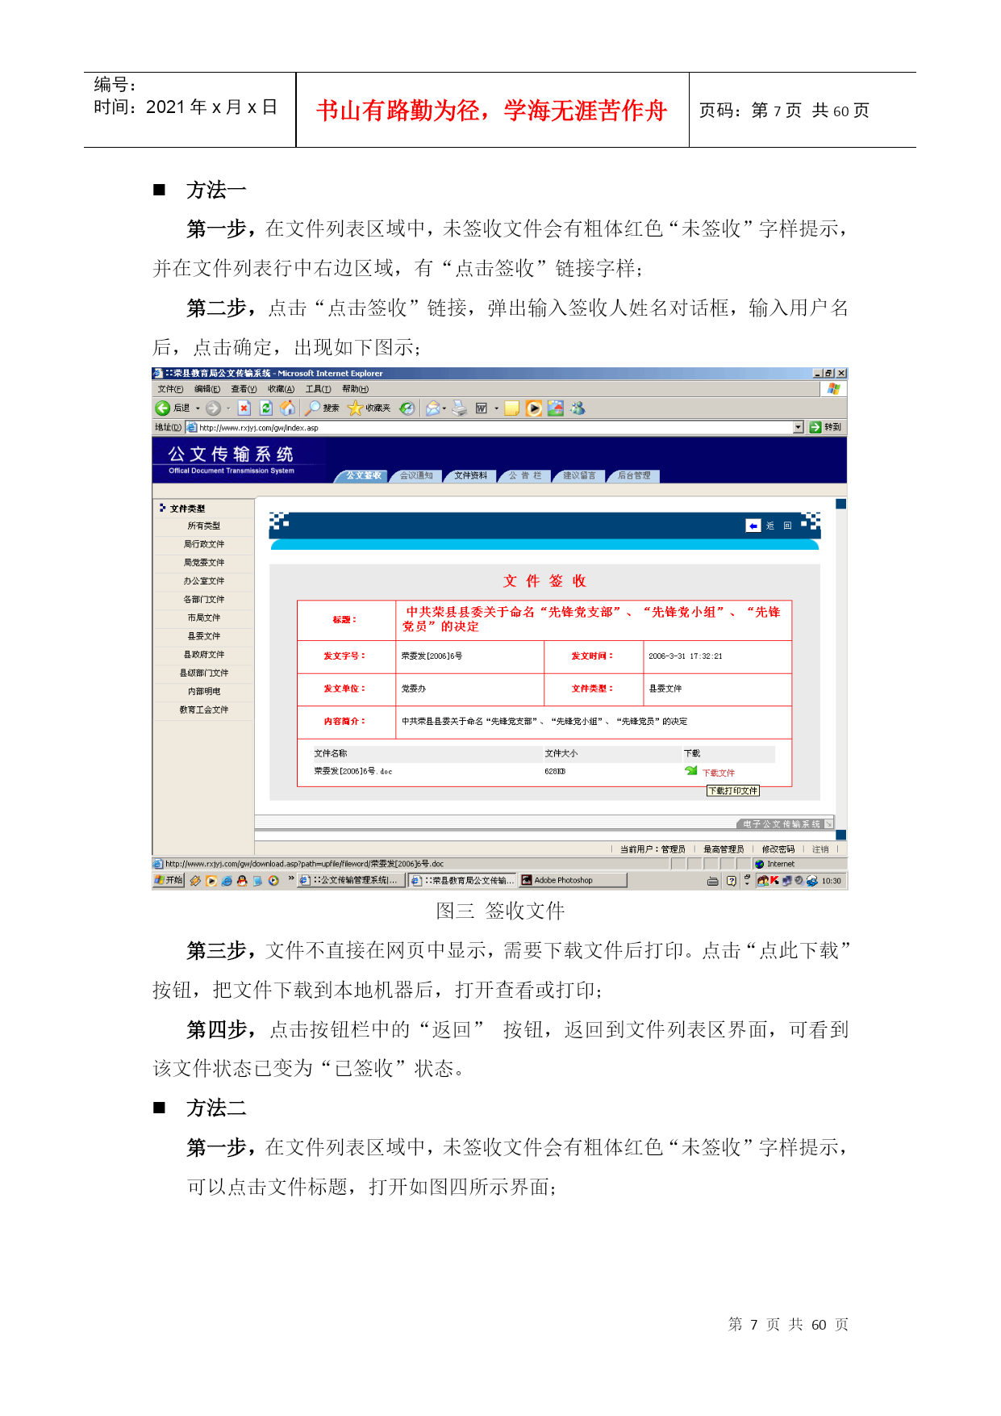Click the help question mark tray icon
Viewport: 1001px width, 1416px height.
point(732,881)
